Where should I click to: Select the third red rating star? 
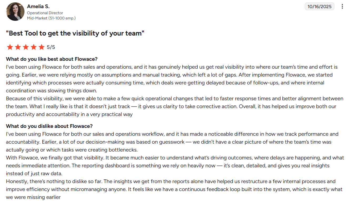click(26, 47)
